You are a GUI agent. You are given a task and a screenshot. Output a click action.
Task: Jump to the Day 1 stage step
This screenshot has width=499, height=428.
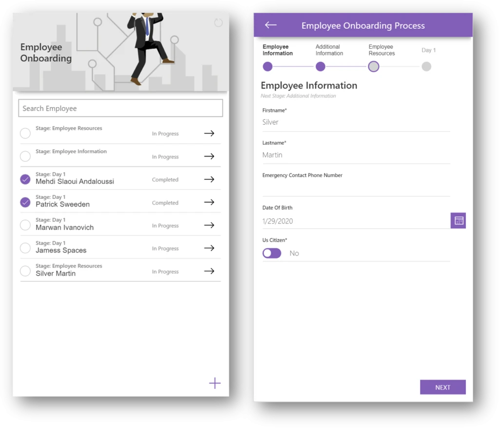(426, 67)
